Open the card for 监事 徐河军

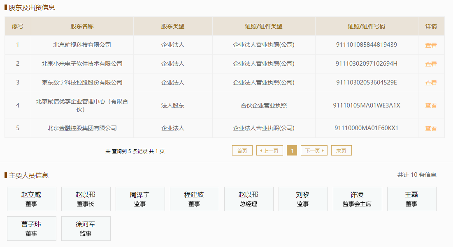[86, 228]
